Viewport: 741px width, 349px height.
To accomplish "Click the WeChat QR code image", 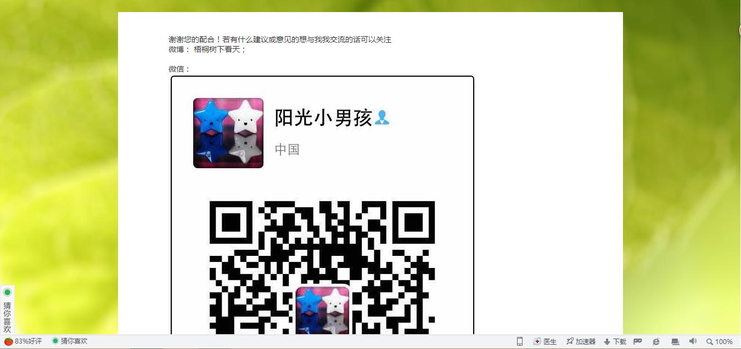I will [322, 267].
